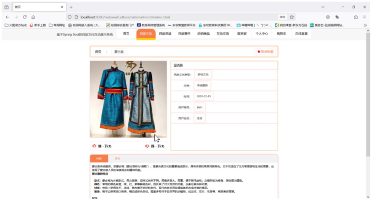Open the 哔哩哔哩 bookmark
The image size is (371, 205).
pos(254,25)
